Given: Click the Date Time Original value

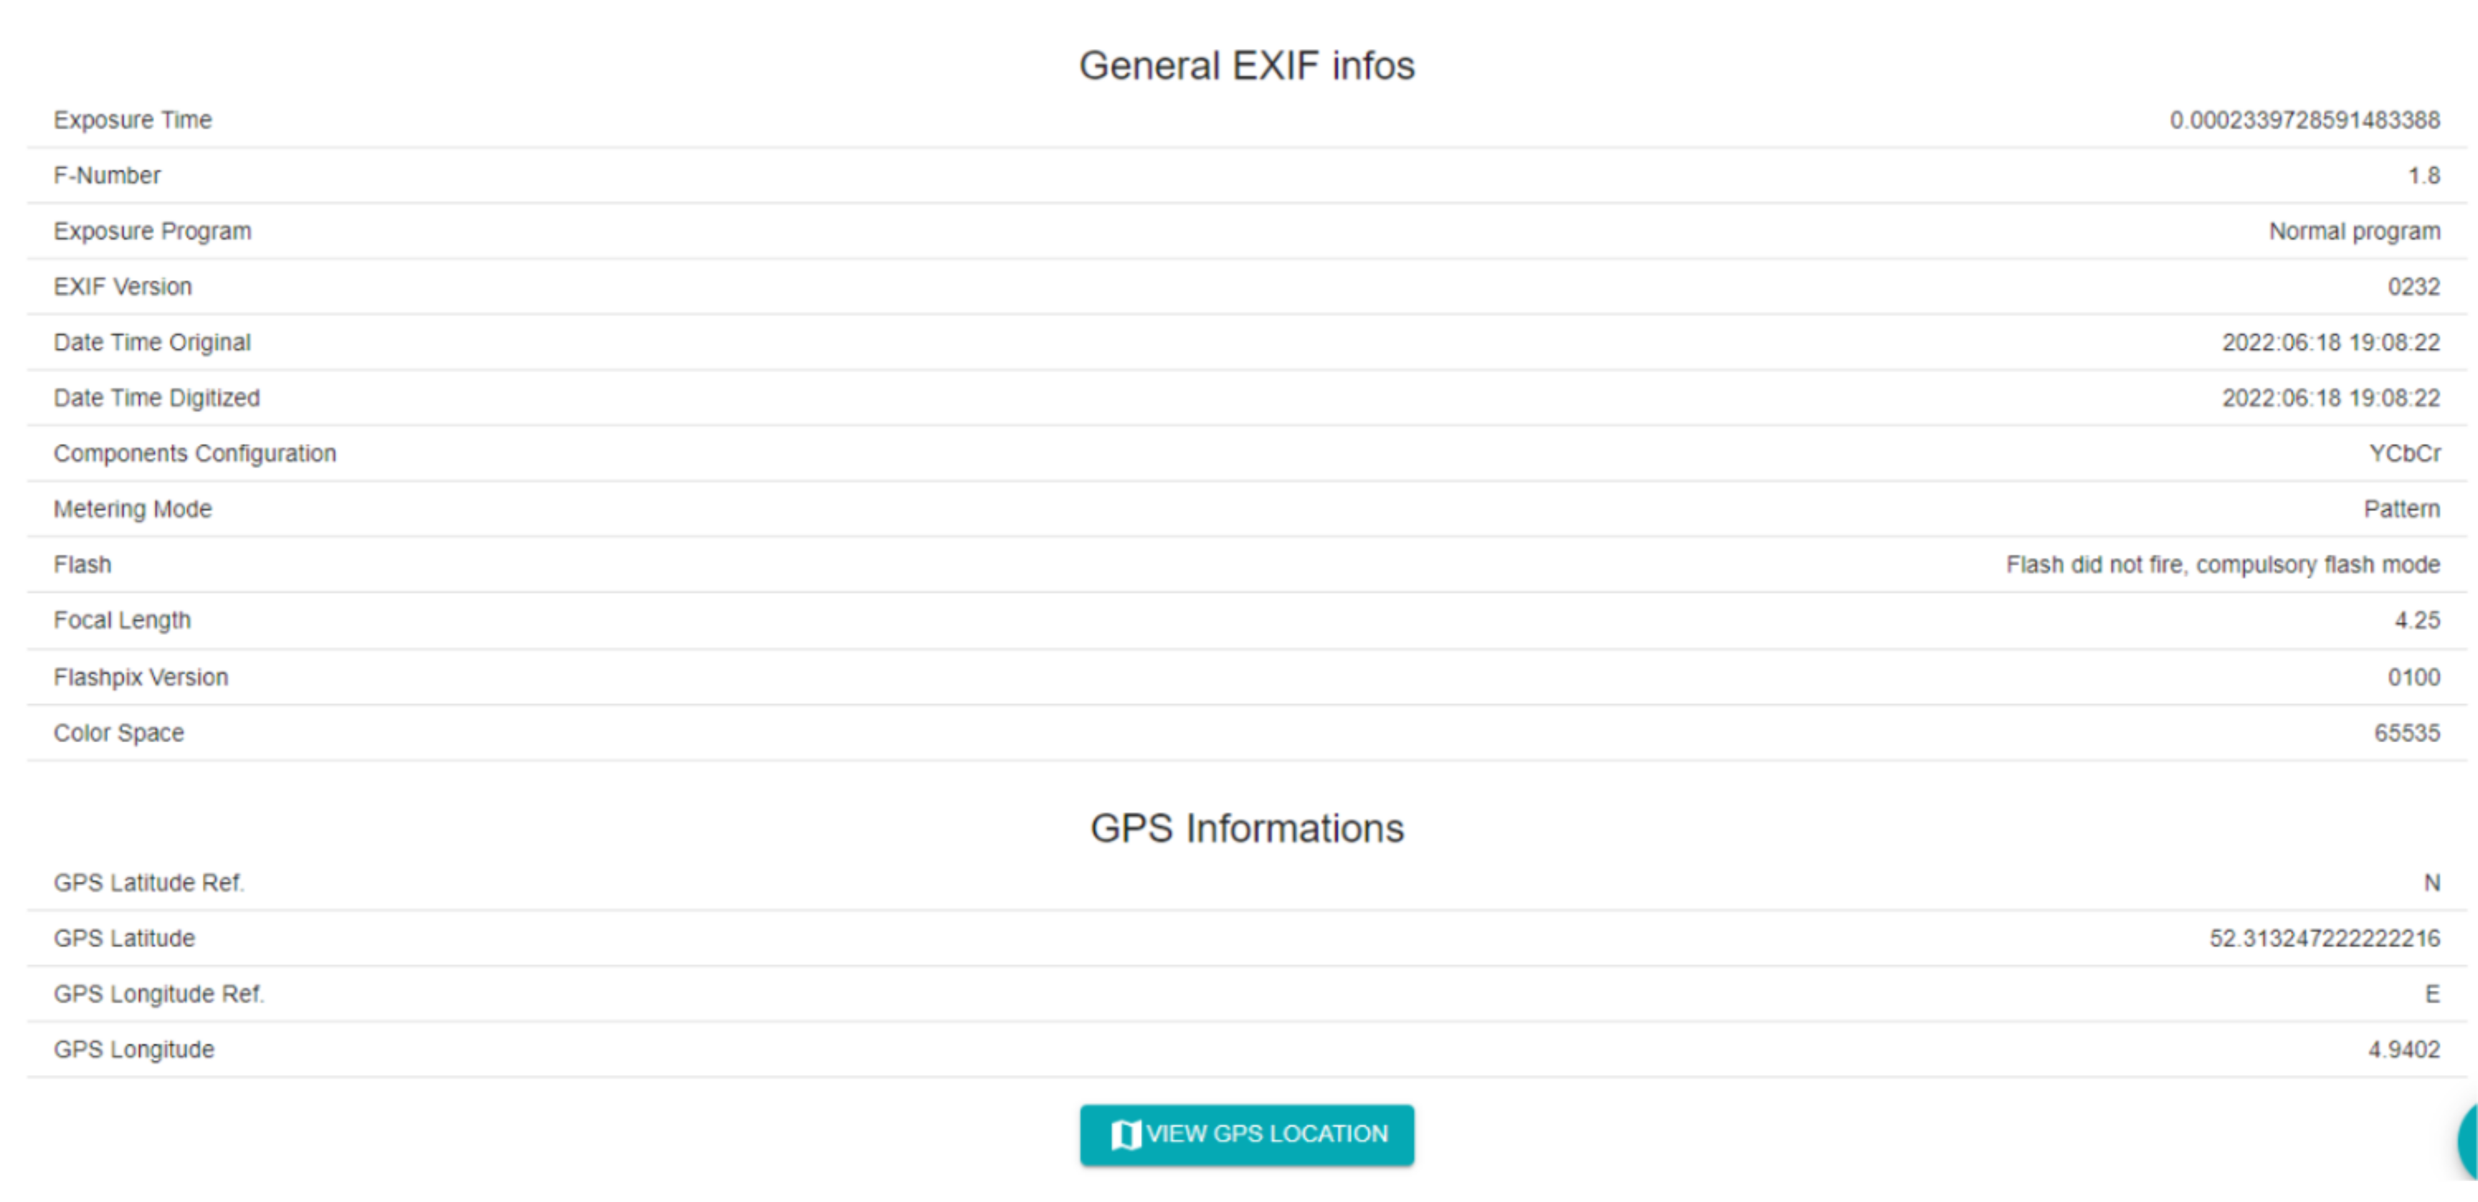Looking at the screenshot, I should click(2330, 343).
